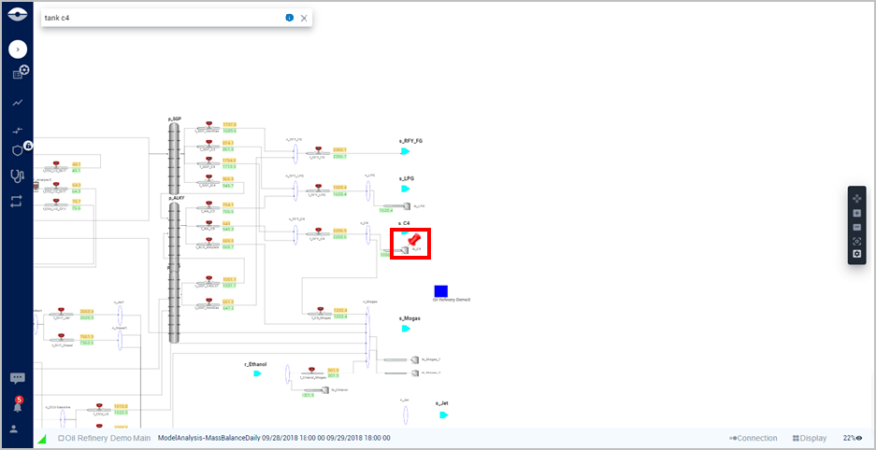Open the trend chart icon in sidebar
This screenshot has width=876, height=450.
click(x=17, y=102)
